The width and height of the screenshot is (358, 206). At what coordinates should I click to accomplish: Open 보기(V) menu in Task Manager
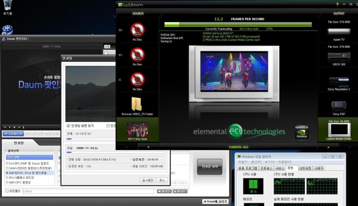point(270,162)
